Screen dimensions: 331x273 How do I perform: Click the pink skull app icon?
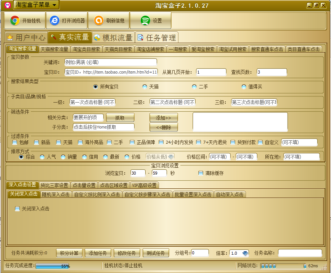(x=8, y=5)
